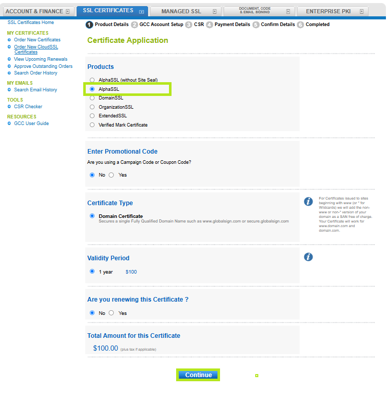Click bullet icon next to Approve Outstanding Orders
This screenshot has width=389, height=395.
(x=9, y=66)
